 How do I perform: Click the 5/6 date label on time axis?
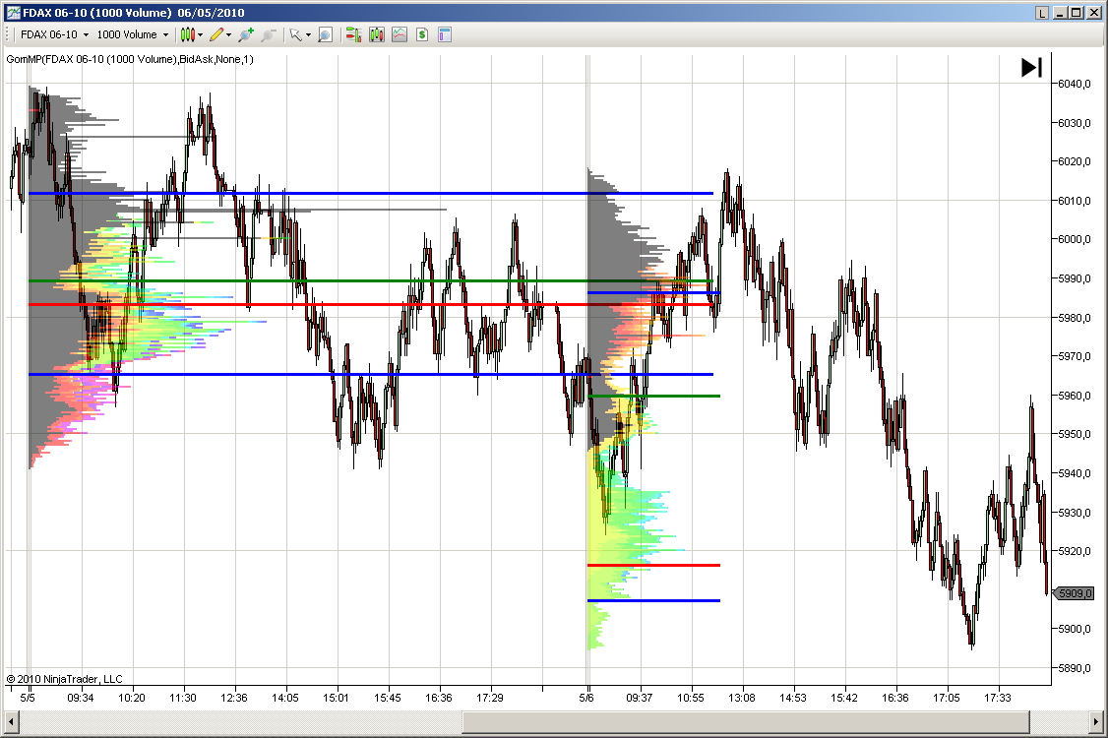click(x=586, y=698)
